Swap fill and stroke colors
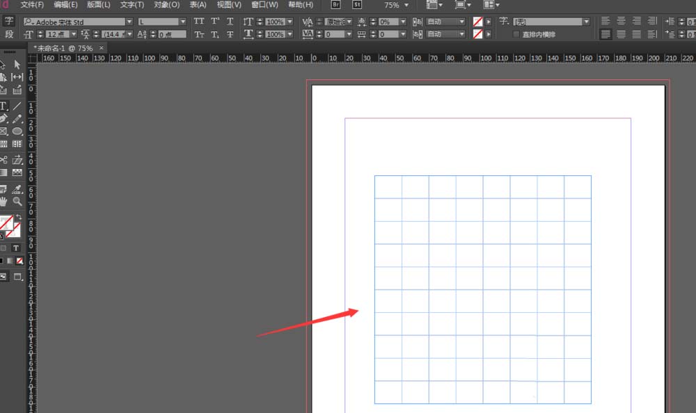The height and width of the screenshot is (413, 696). coord(18,218)
